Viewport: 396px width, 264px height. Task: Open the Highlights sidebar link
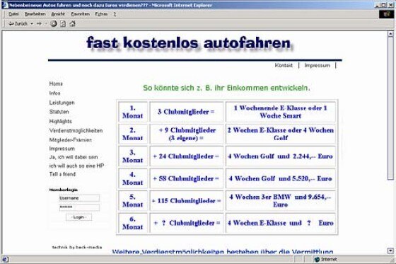click(61, 121)
